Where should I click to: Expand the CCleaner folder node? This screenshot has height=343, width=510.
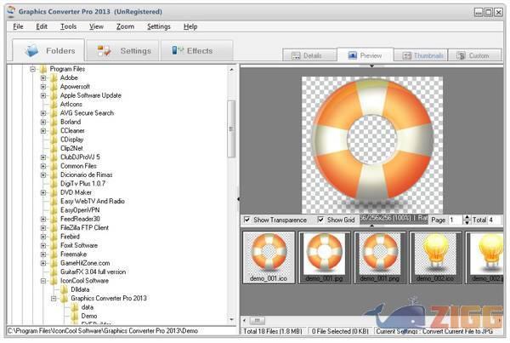(43, 130)
